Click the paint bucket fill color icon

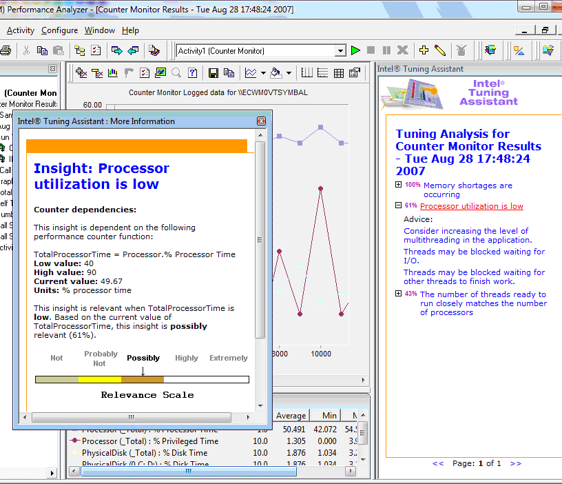pos(275,73)
